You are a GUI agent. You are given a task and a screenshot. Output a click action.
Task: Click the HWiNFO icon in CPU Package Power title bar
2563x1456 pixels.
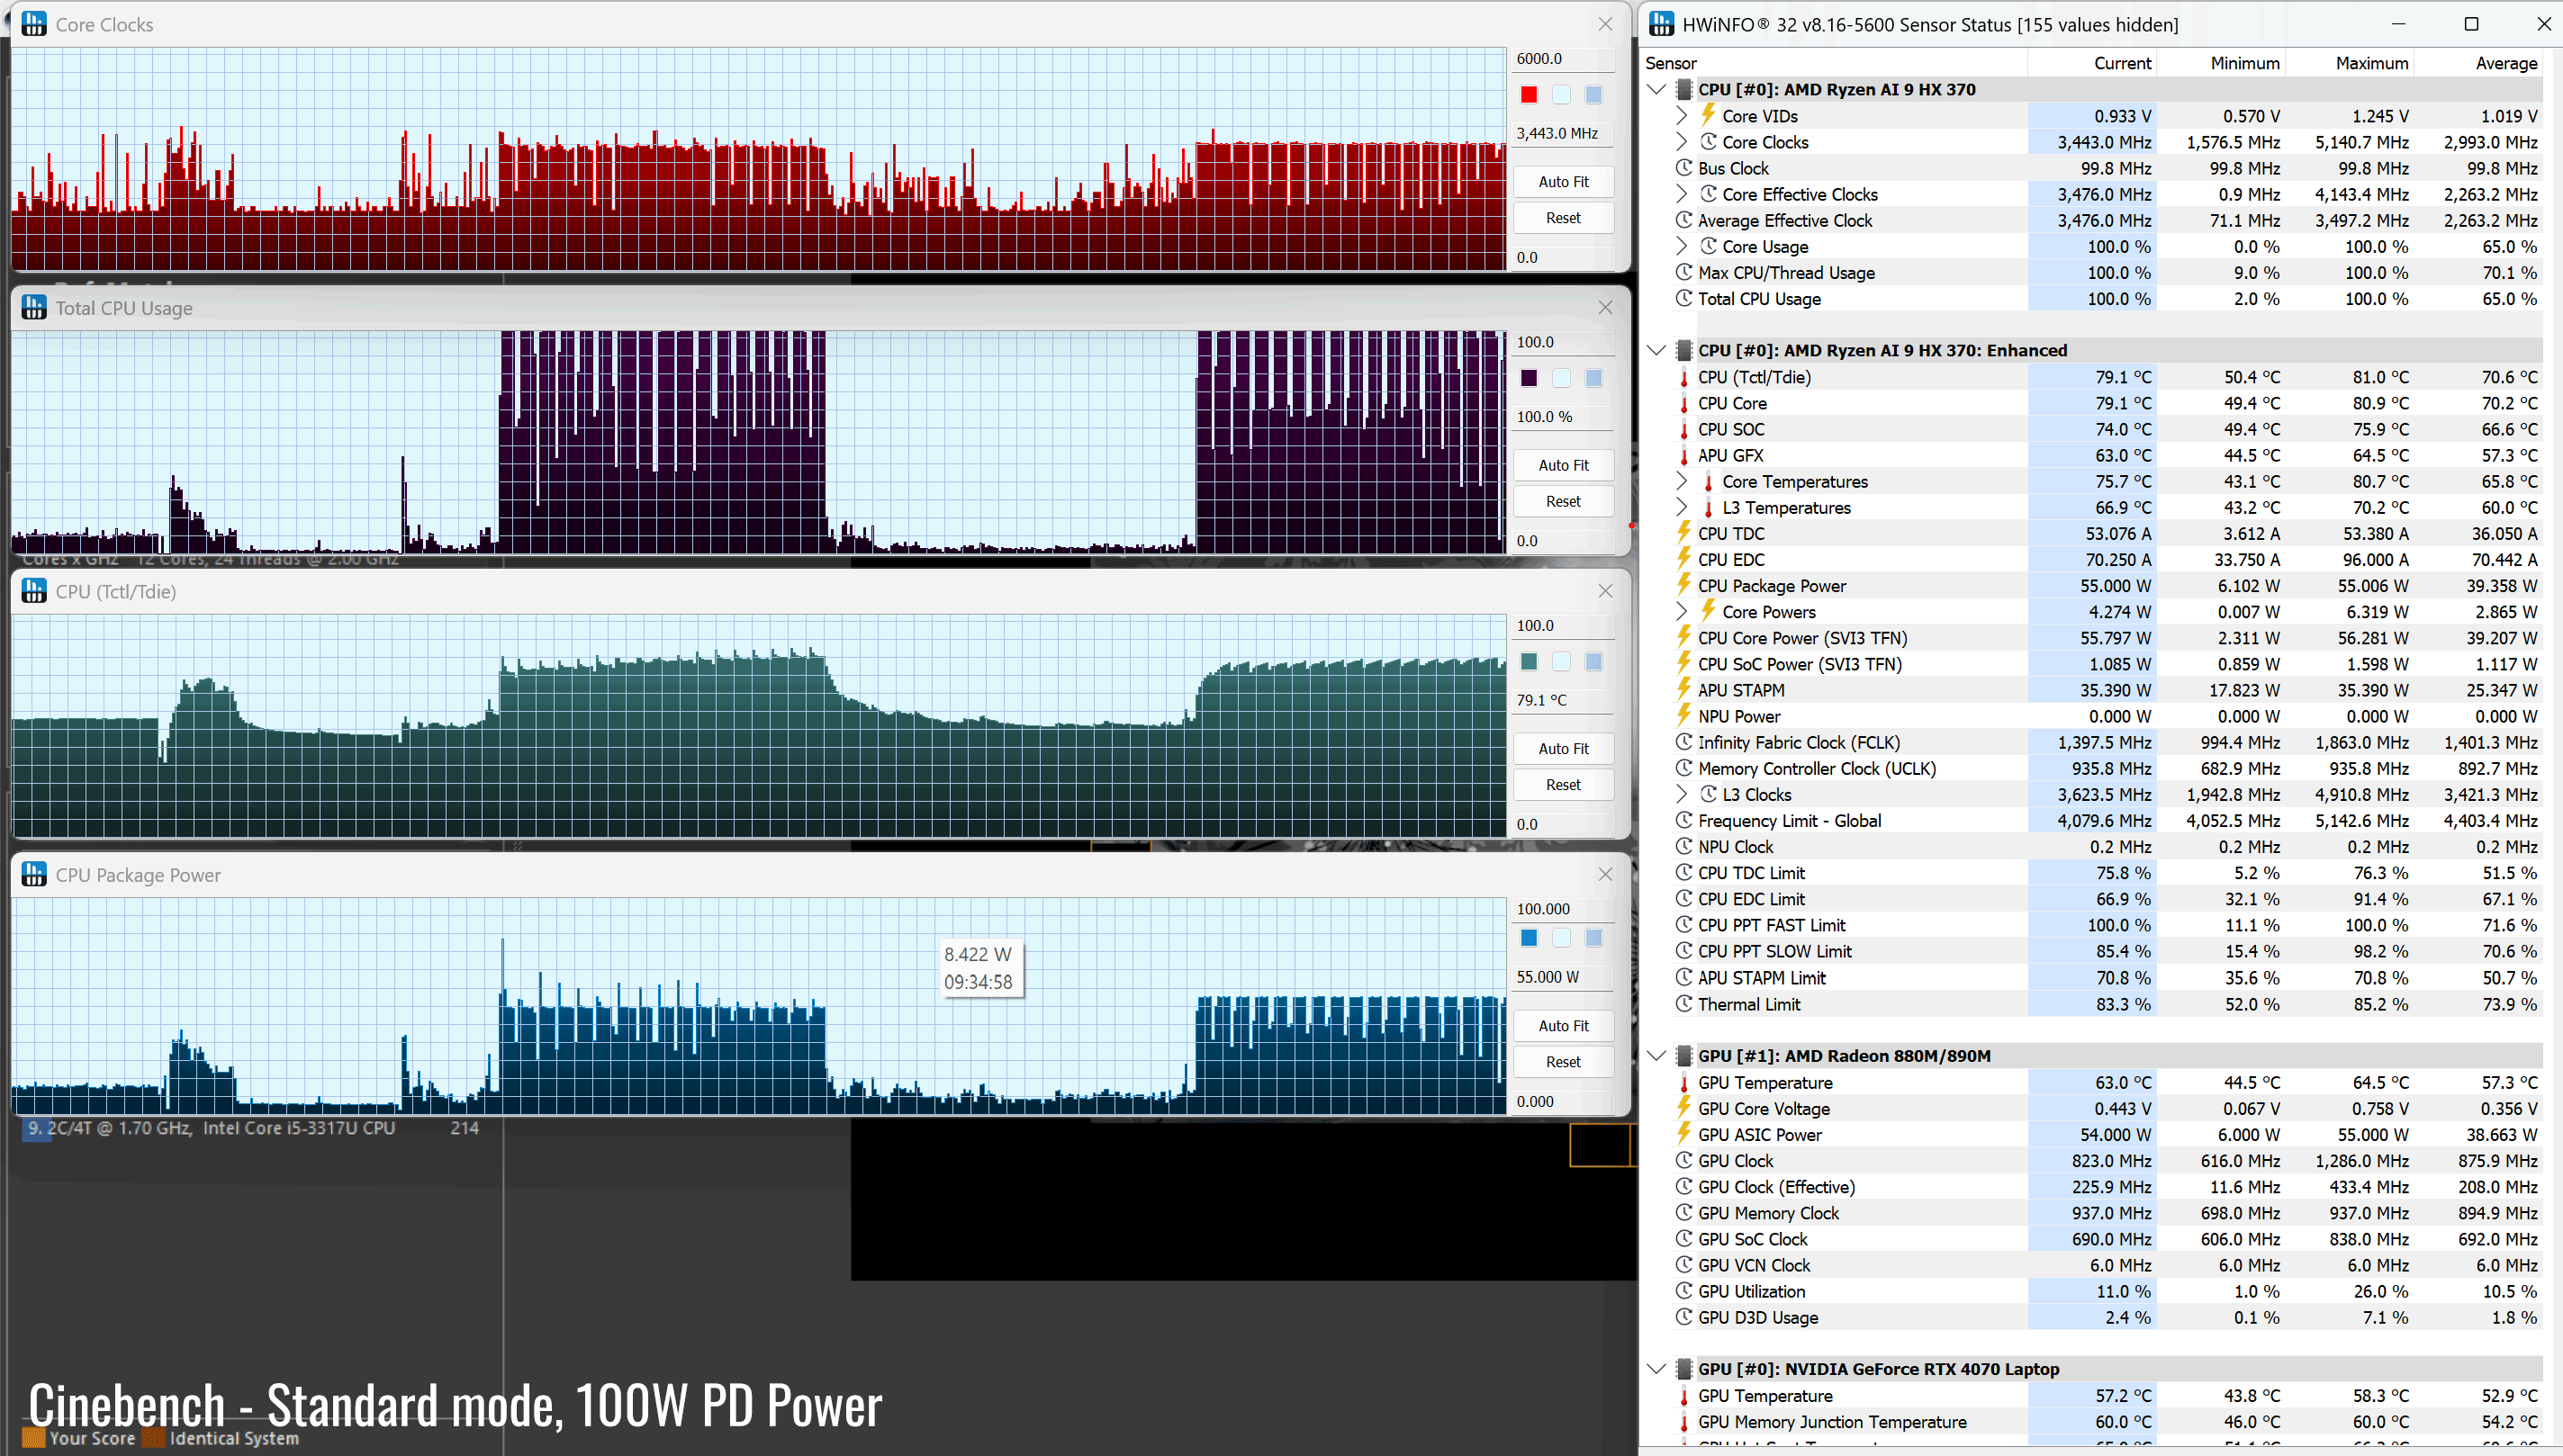click(x=34, y=875)
